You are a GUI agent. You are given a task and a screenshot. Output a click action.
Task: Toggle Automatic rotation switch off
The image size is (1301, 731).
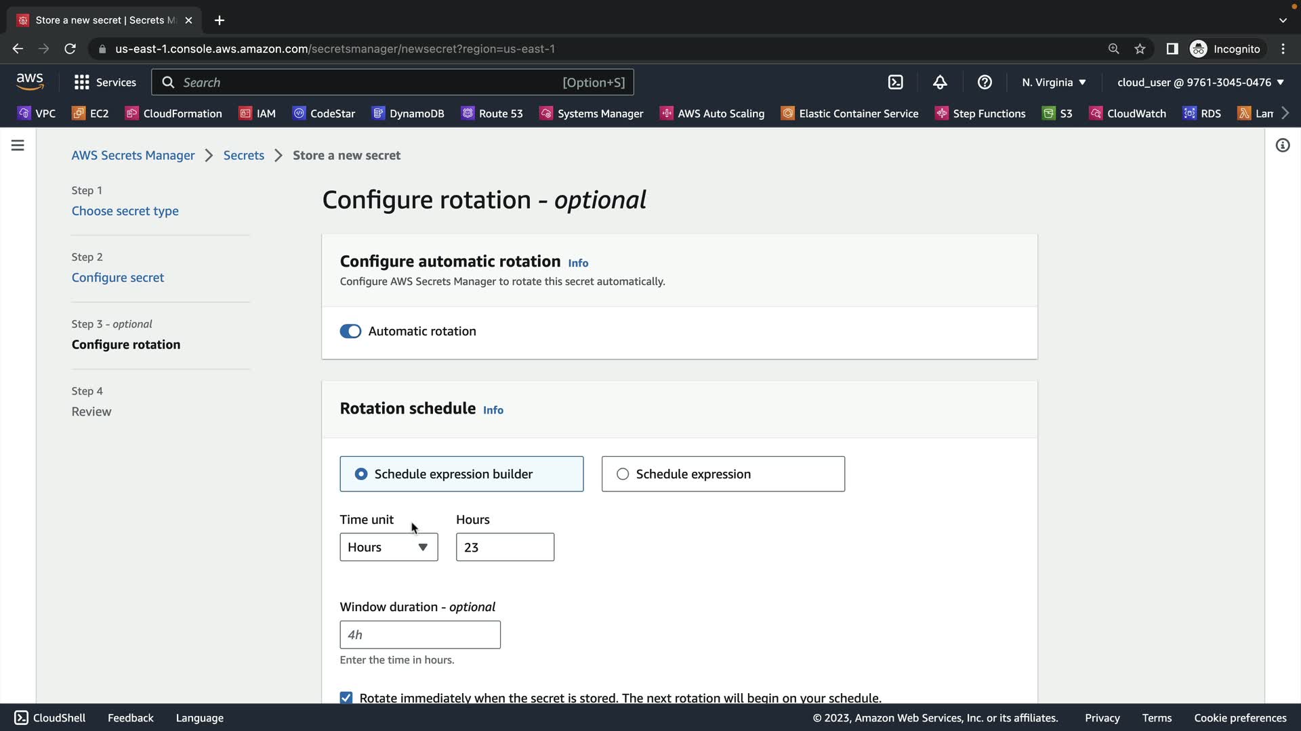[x=350, y=331]
